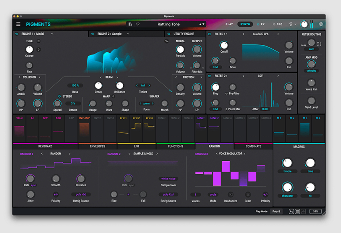The image size is (341, 233).
Task: Open the preset library browser icon
Action: [130, 24]
